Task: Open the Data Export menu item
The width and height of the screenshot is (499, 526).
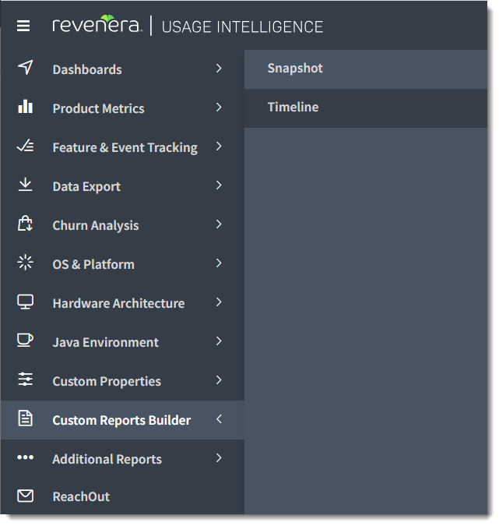Action: (122, 185)
